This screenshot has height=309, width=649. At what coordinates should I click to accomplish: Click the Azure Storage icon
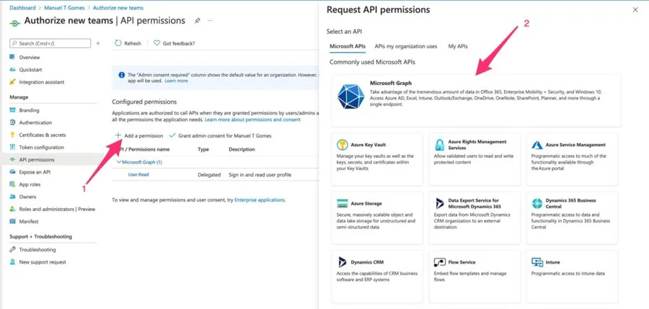[x=343, y=204]
